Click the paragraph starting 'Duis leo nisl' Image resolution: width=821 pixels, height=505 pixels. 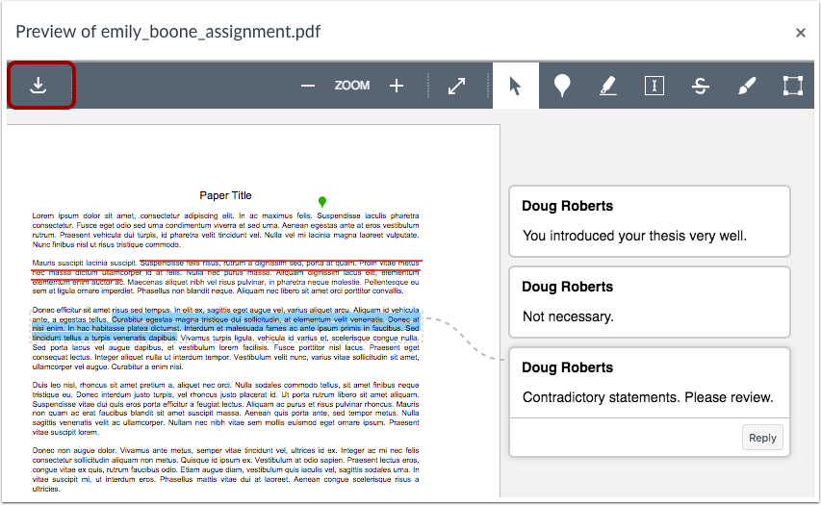click(225, 408)
